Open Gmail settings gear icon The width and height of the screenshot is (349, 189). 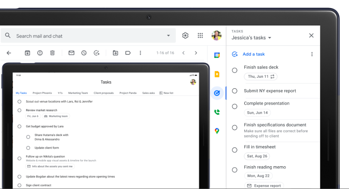click(x=186, y=35)
